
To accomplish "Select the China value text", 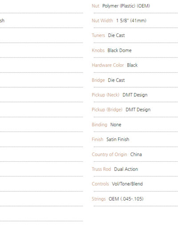I will tap(136, 154).
